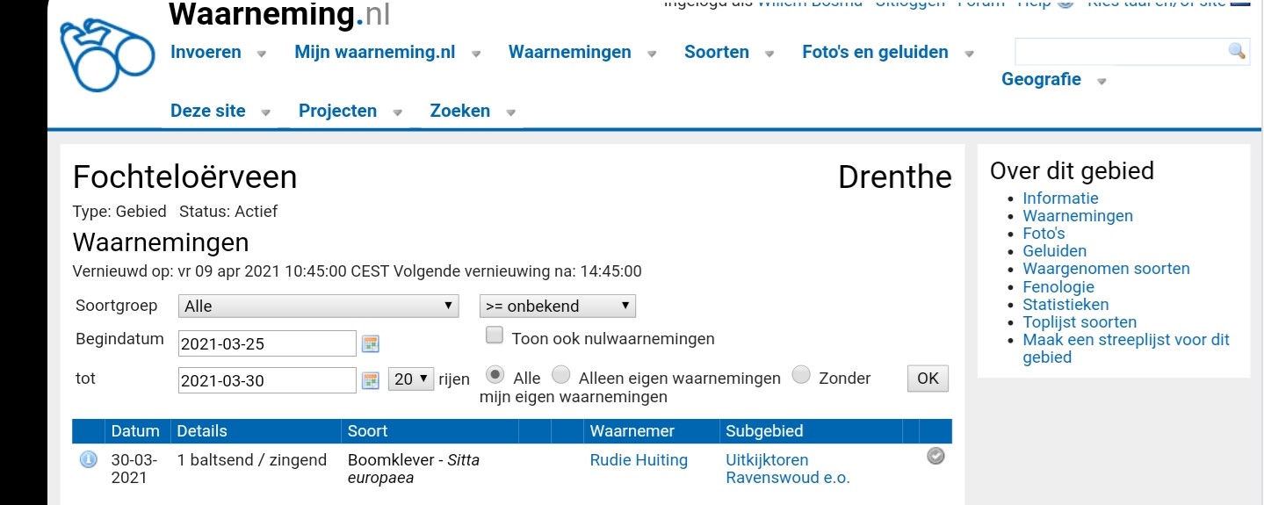Image resolution: width=1264 pixels, height=505 pixels.
Task: Click the search magnifier icon
Action: [x=1237, y=51]
